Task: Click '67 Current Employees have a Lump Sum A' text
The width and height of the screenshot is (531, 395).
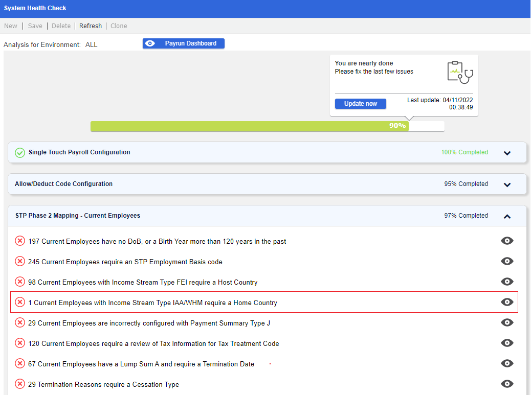Action: pyautogui.click(x=141, y=364)
